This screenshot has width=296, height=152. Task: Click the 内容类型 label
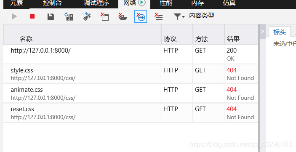(202, 16)
